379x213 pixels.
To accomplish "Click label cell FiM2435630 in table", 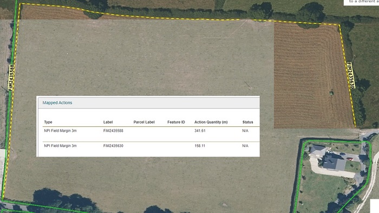I will [113, 146].
